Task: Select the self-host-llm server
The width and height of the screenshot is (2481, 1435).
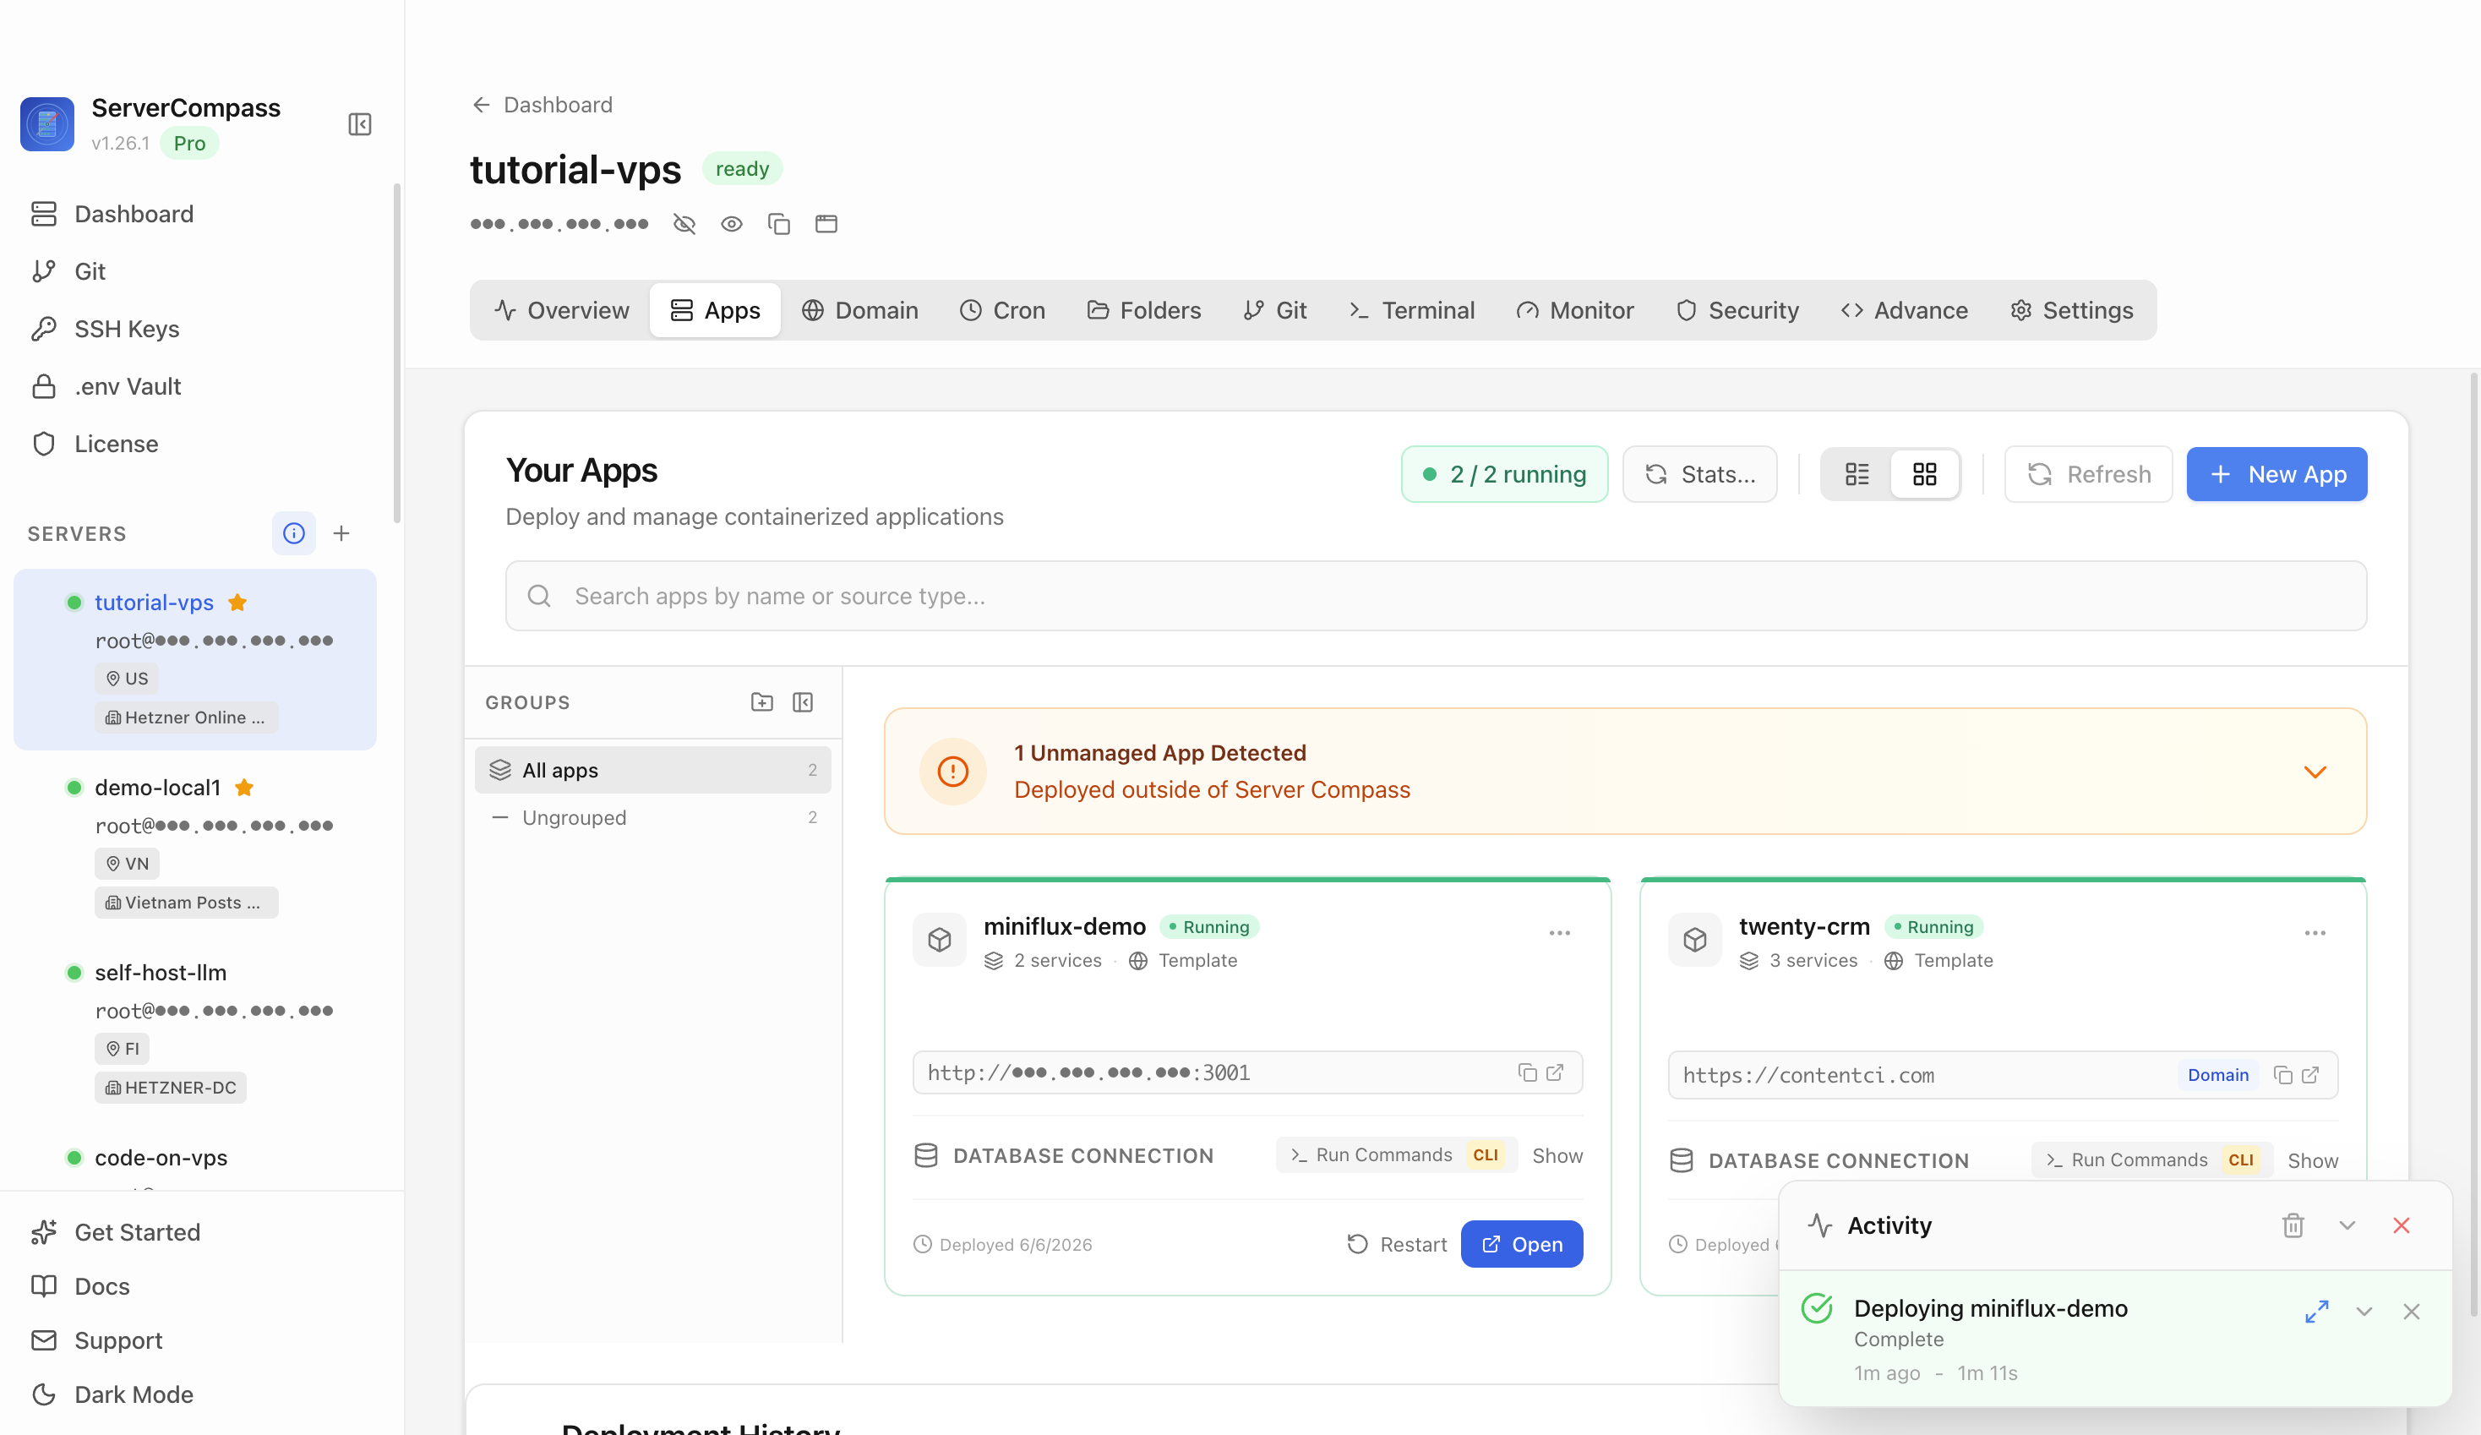Action: coord(195,1029)
